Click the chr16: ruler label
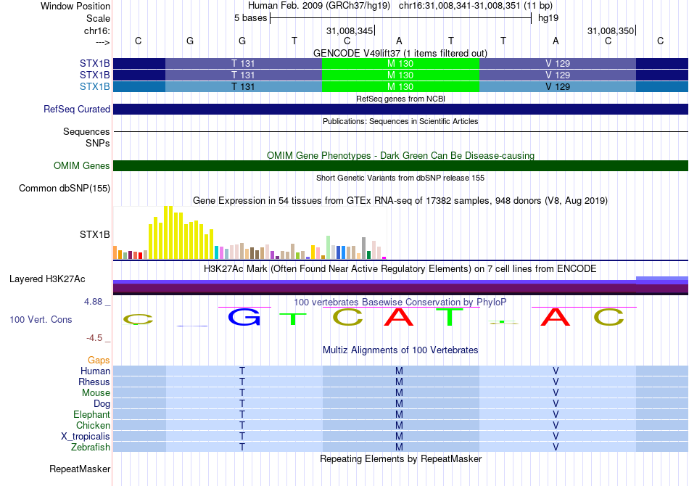 click(x=96, y=30)
